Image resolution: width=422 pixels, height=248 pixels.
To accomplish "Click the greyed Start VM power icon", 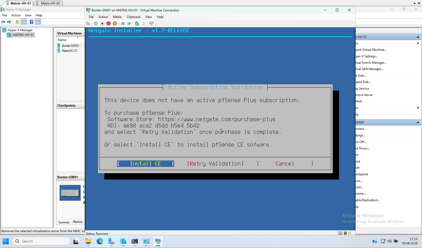I will click(96, 24).
